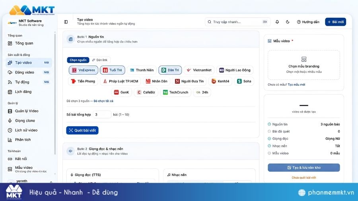358x201 pixels.
Task: Click the Bước 2 audio step icon
Action: 70,151
